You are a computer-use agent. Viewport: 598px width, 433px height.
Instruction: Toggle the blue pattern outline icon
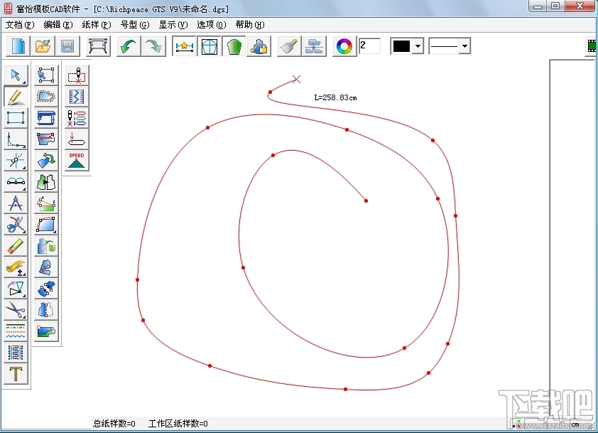(209, 47)
